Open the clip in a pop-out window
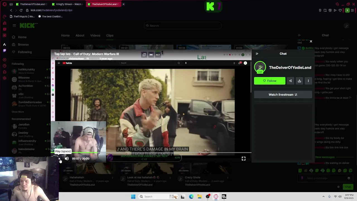 [144, 55]
